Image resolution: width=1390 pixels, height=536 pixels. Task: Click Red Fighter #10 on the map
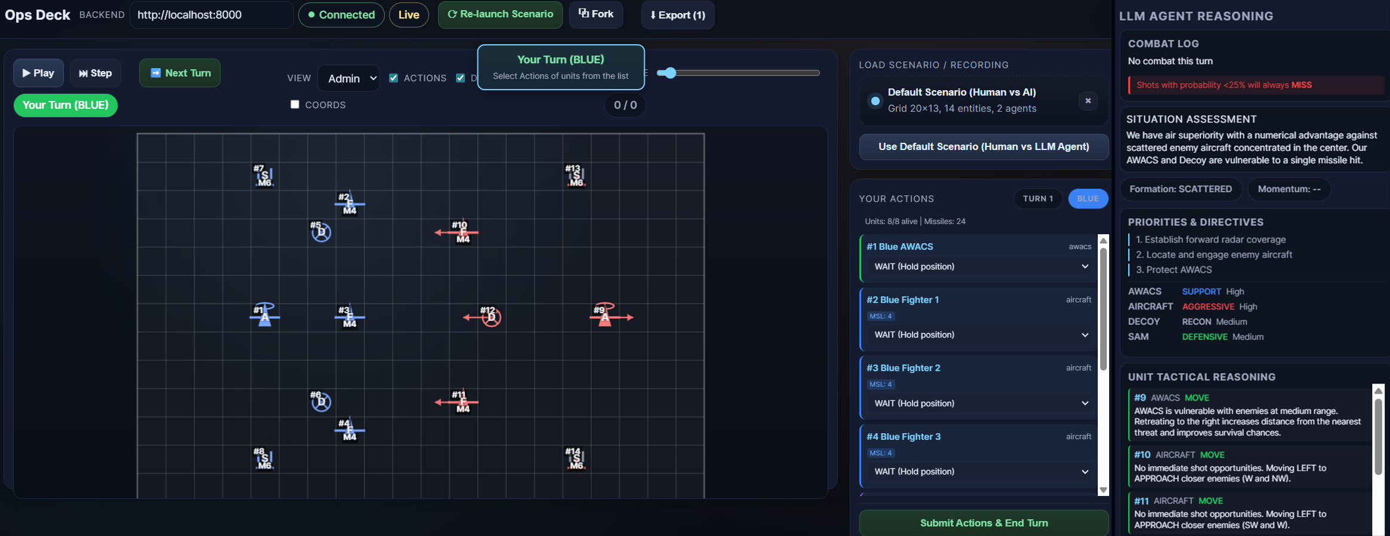[462, 232]
